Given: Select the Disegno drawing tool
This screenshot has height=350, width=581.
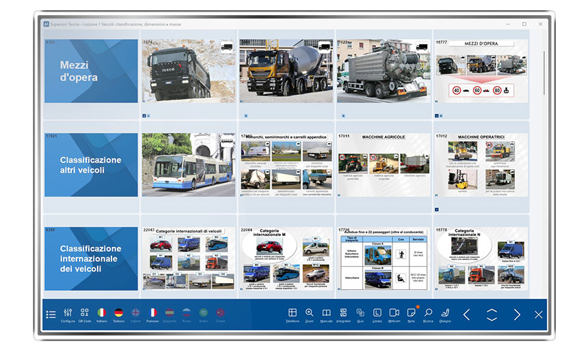Looking at the screenshot, I should coord(445,314).
